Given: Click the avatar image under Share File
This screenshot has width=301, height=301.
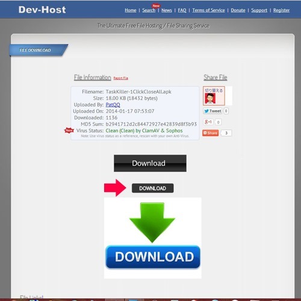Looking at the screenshot, I should coord(210,99).
